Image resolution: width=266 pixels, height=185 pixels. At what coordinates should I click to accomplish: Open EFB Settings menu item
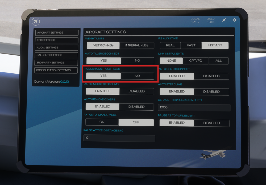pos(57,40)
